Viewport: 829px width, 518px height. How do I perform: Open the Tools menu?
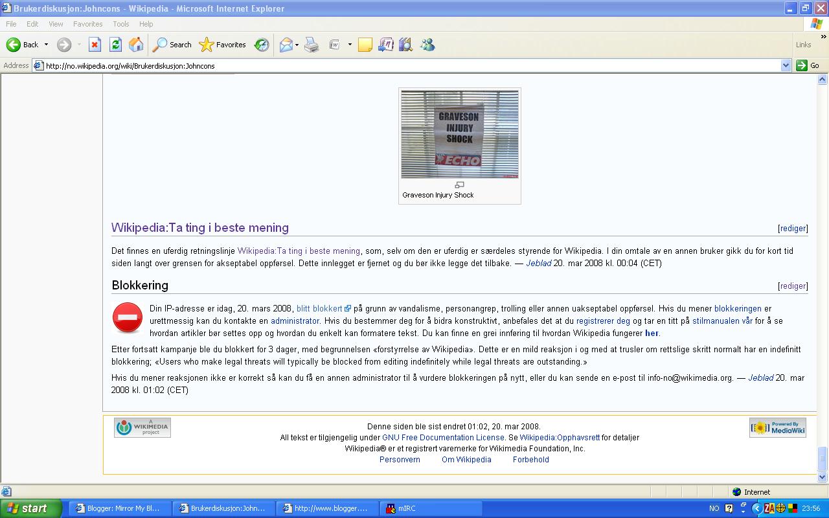[121, 24]
